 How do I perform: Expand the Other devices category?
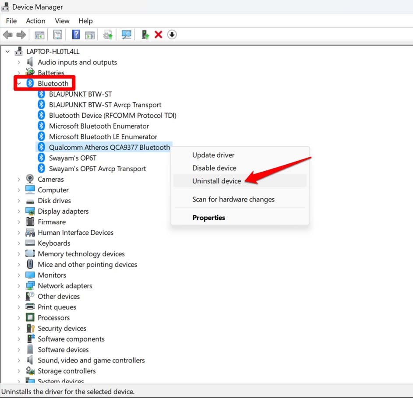(x=19, y=296)
